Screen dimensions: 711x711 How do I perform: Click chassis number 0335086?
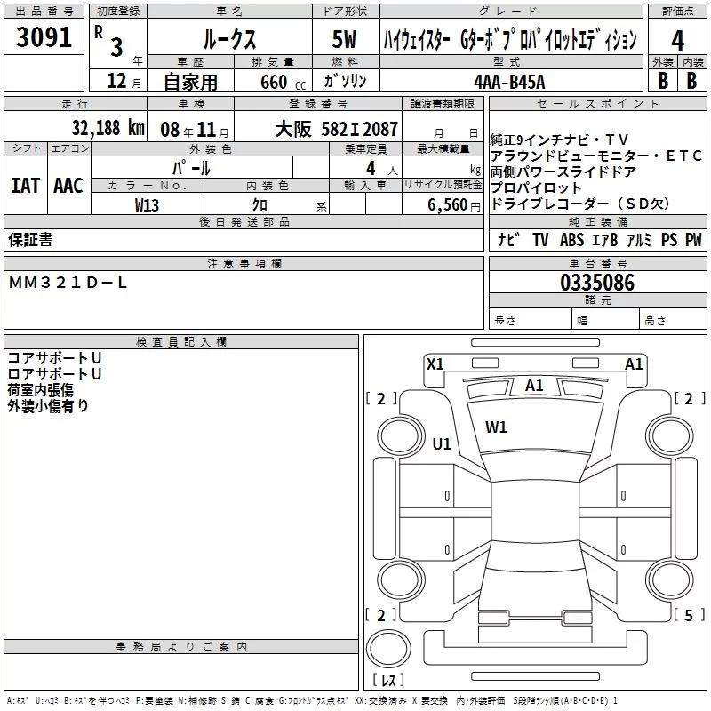pyautogui.click(x=597, y=283)
